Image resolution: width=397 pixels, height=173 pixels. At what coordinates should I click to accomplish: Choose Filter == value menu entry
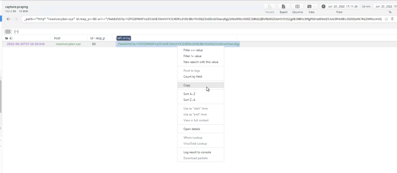193,50
